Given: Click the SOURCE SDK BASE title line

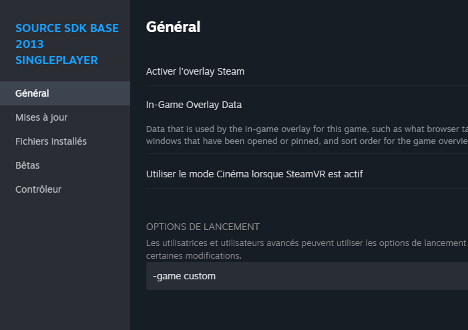Looking at the screenshot, I should (x=67, y=29).
